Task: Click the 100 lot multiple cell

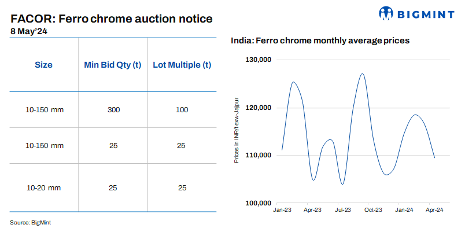Action: coord(181,109)
